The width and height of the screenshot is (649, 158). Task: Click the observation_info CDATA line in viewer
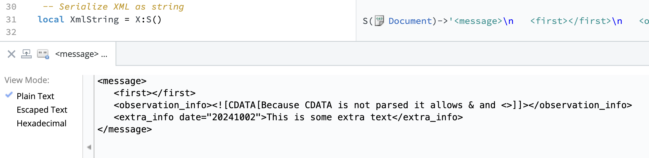pos(372,105)
